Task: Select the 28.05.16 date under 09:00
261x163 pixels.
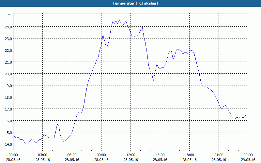Action: [101, 160]
